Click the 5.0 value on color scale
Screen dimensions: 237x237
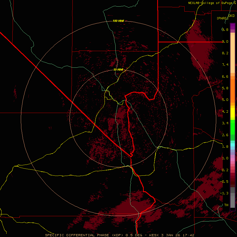(x=225, y=100)
